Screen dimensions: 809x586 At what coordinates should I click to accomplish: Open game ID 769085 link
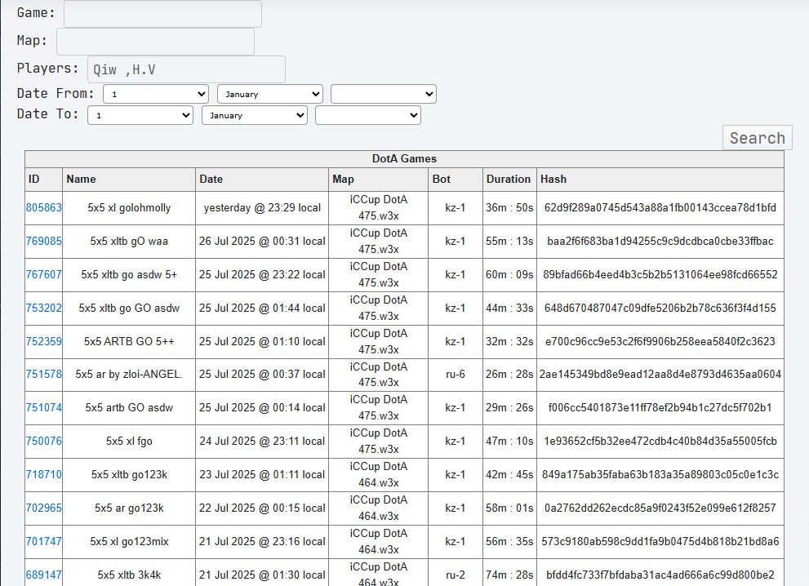coord(44,242)
